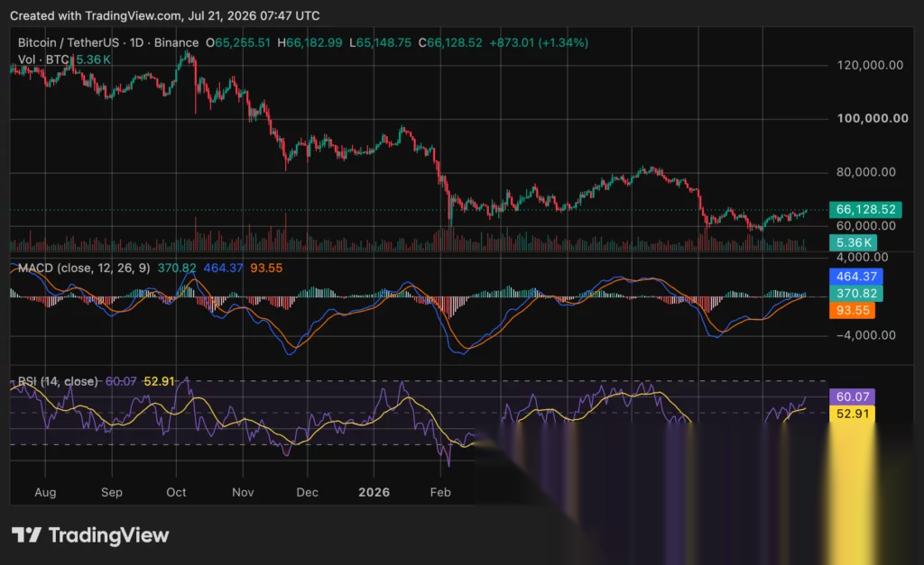This screenshot has height=565, width=924.
Task: Click the purple 60.07 RSI axis label
Action: pos(852,396)
